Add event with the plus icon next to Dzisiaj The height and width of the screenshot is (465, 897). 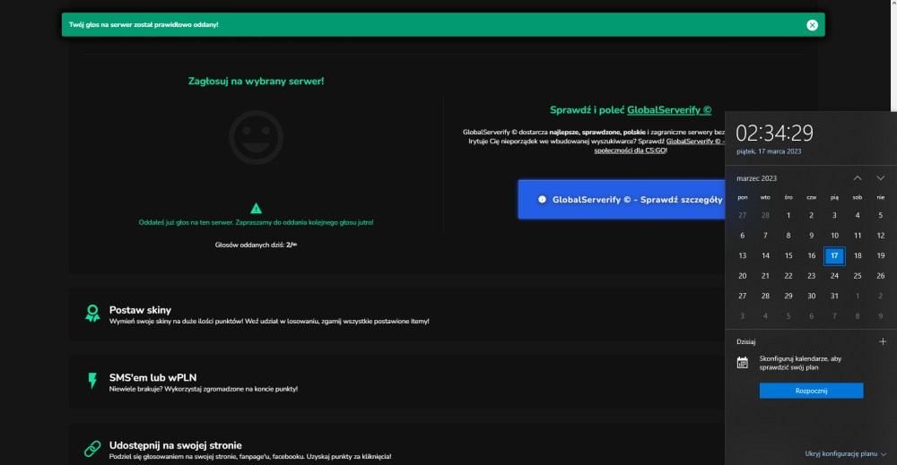882,341
